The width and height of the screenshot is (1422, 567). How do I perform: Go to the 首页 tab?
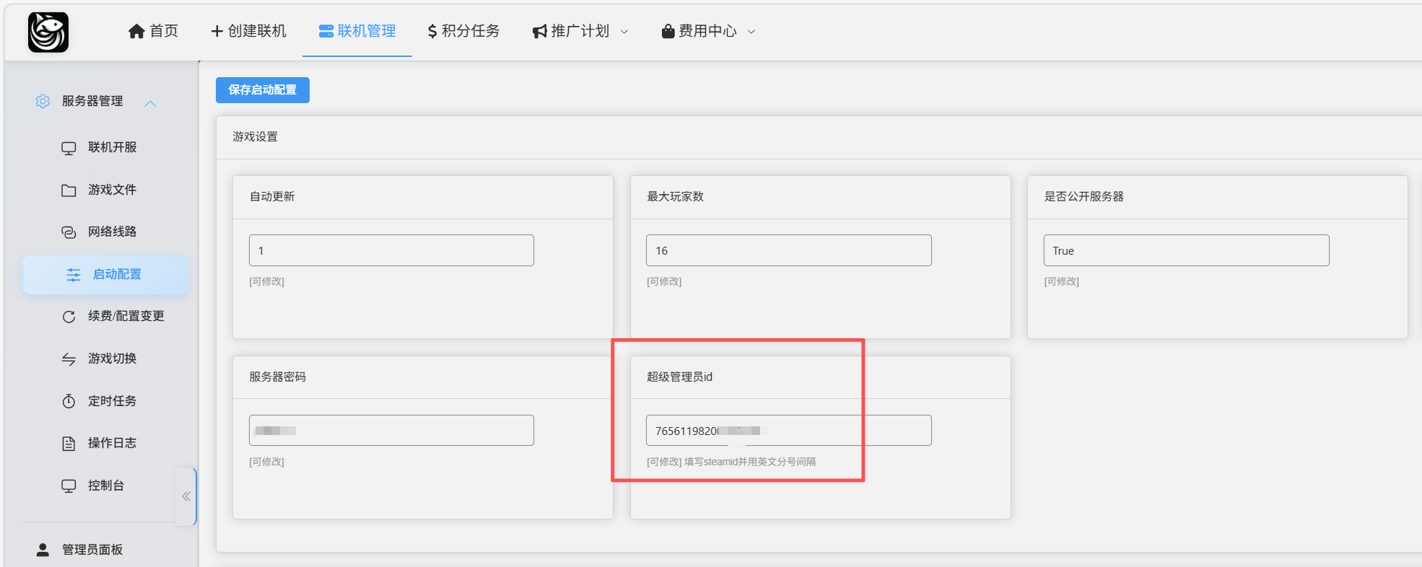(153, 31)
